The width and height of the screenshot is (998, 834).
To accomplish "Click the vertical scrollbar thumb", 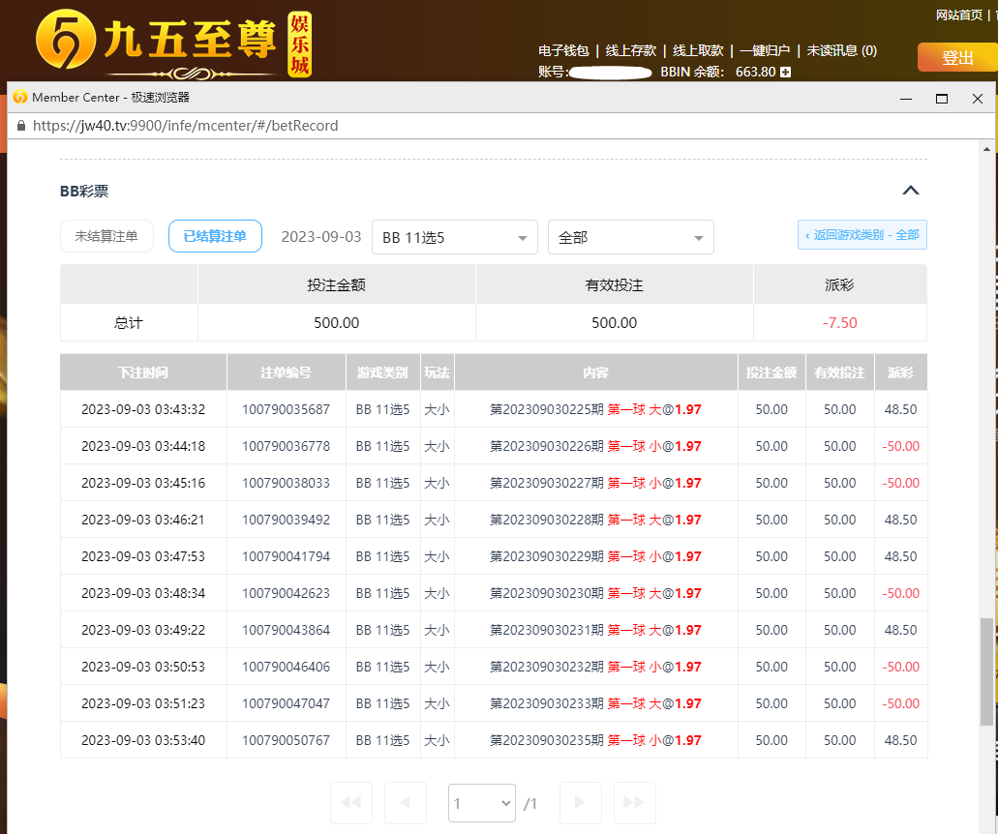I will point(986,671).
